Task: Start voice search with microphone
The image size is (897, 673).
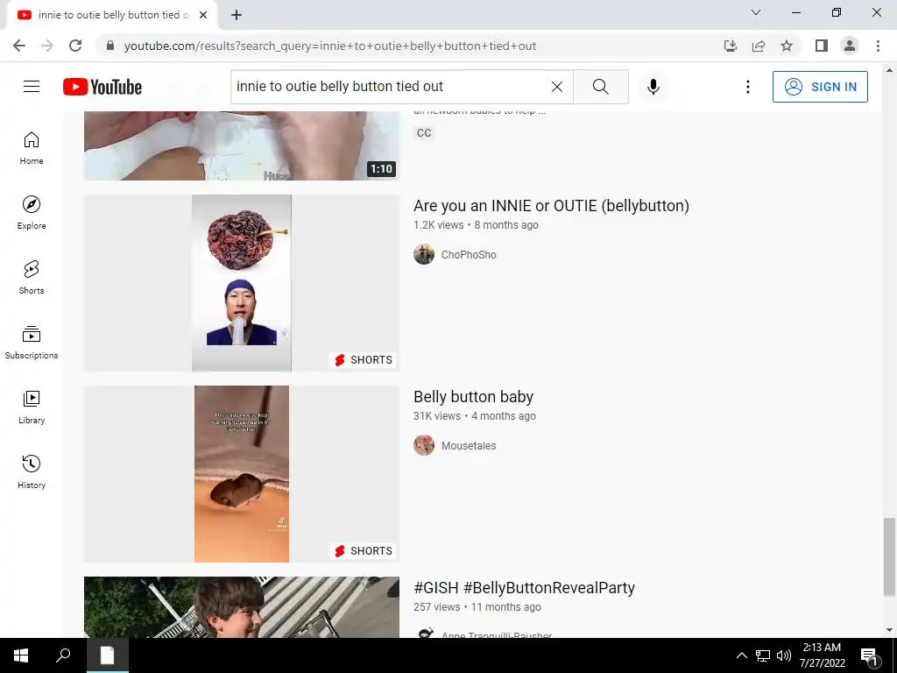Action: (x=653, y=87)
